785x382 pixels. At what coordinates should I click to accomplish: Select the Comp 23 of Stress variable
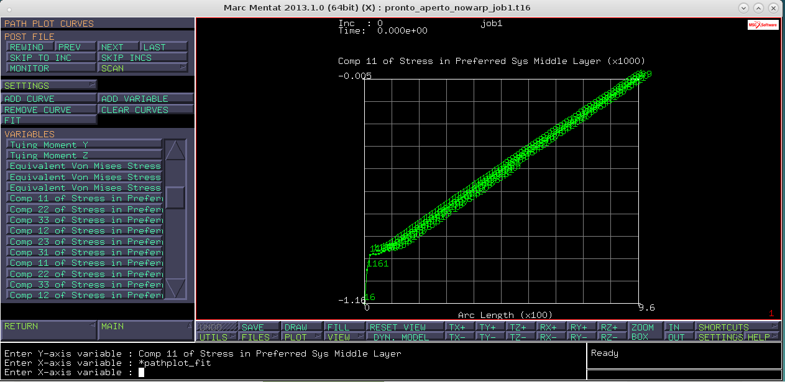pos(85,241)
